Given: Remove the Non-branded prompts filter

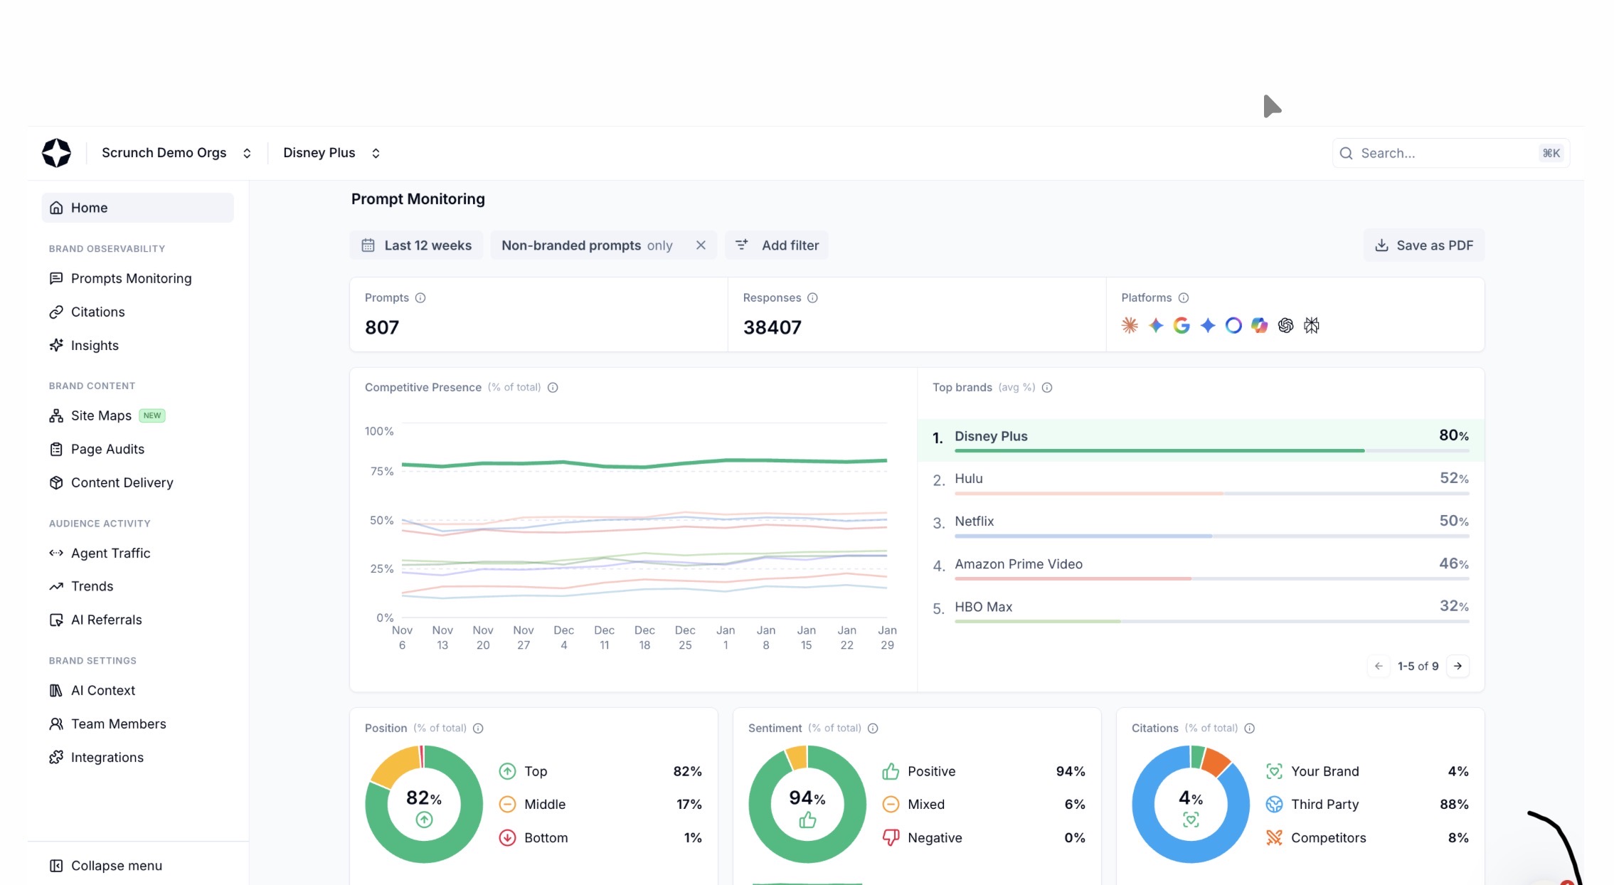Looking at the screenshot, I should [x=701, y=245].
